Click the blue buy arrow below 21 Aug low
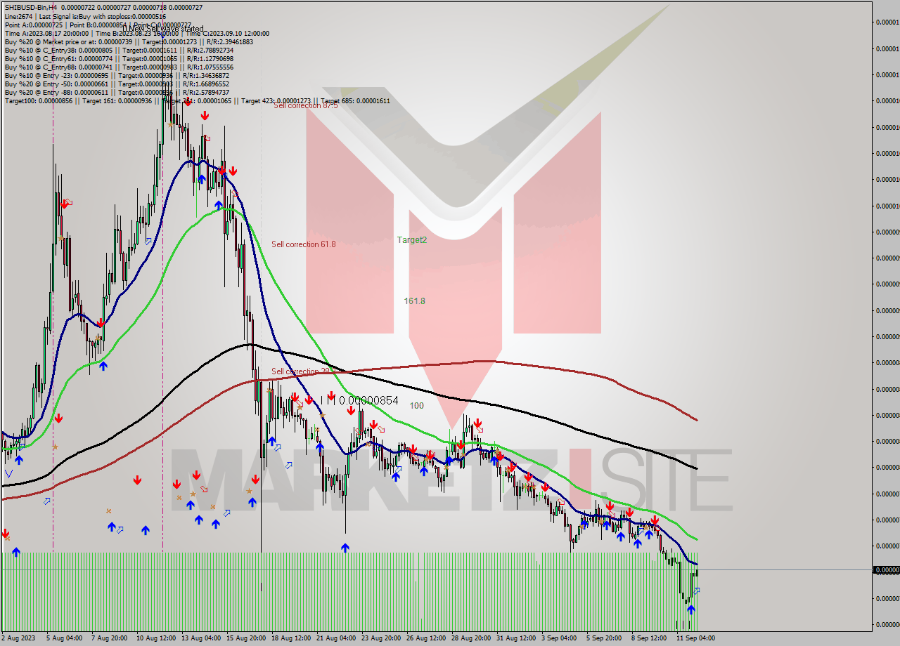This screenshot has height=646, width=900. pos(345,548)
